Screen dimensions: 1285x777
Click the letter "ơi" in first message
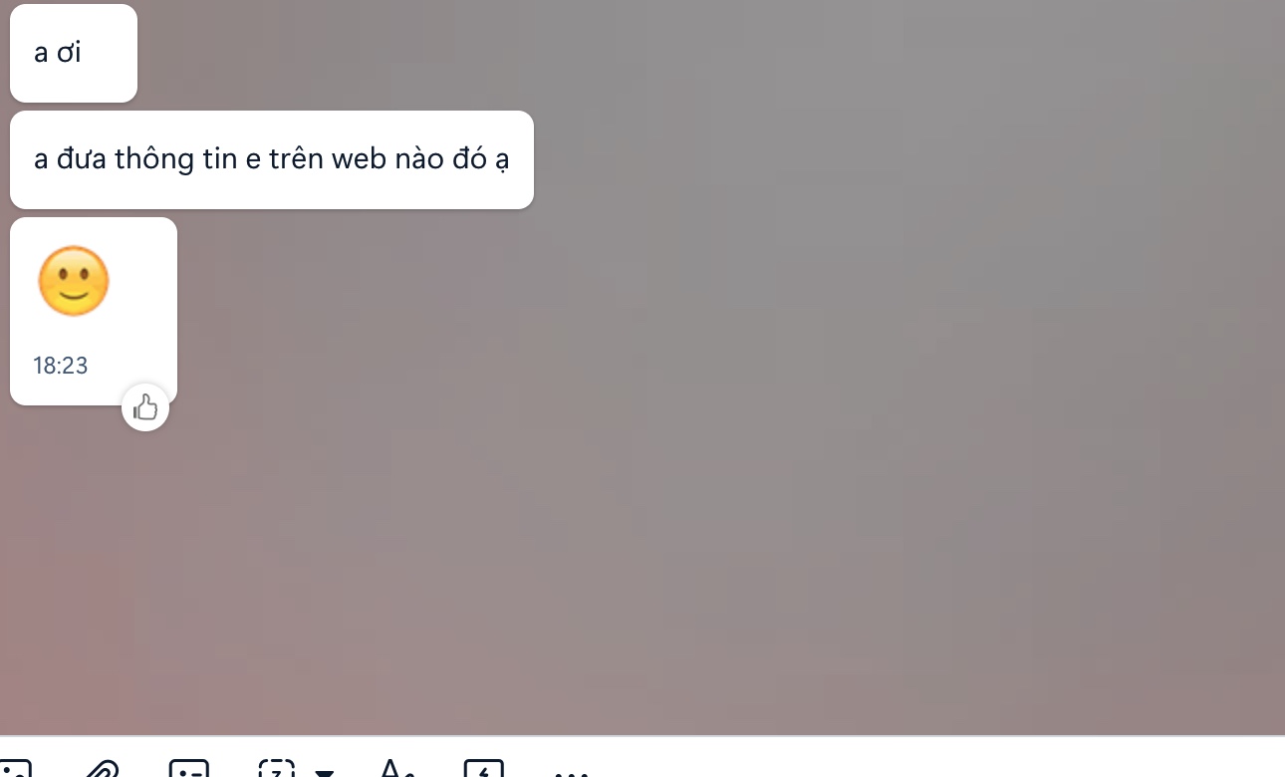pyautogui.click(x=69, y=52)
